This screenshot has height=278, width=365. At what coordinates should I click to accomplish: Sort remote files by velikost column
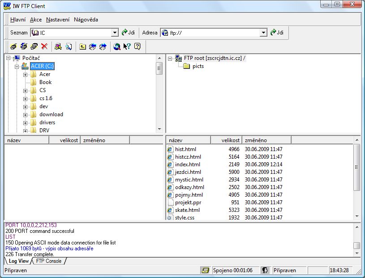tap(226, 140)
